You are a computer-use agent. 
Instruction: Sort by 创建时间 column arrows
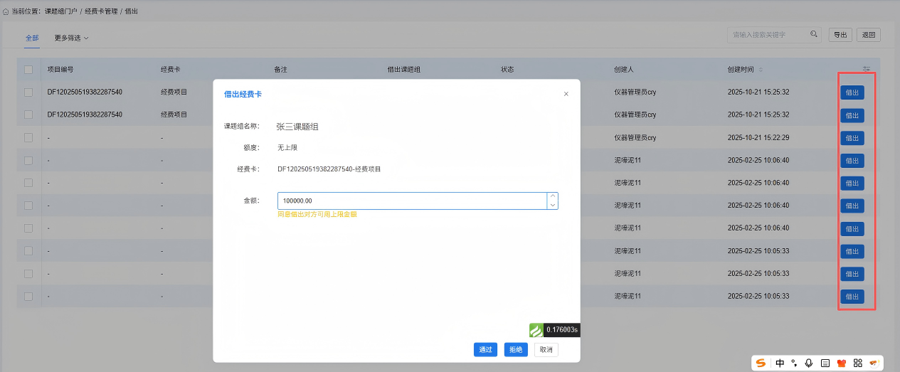(761, 70)
